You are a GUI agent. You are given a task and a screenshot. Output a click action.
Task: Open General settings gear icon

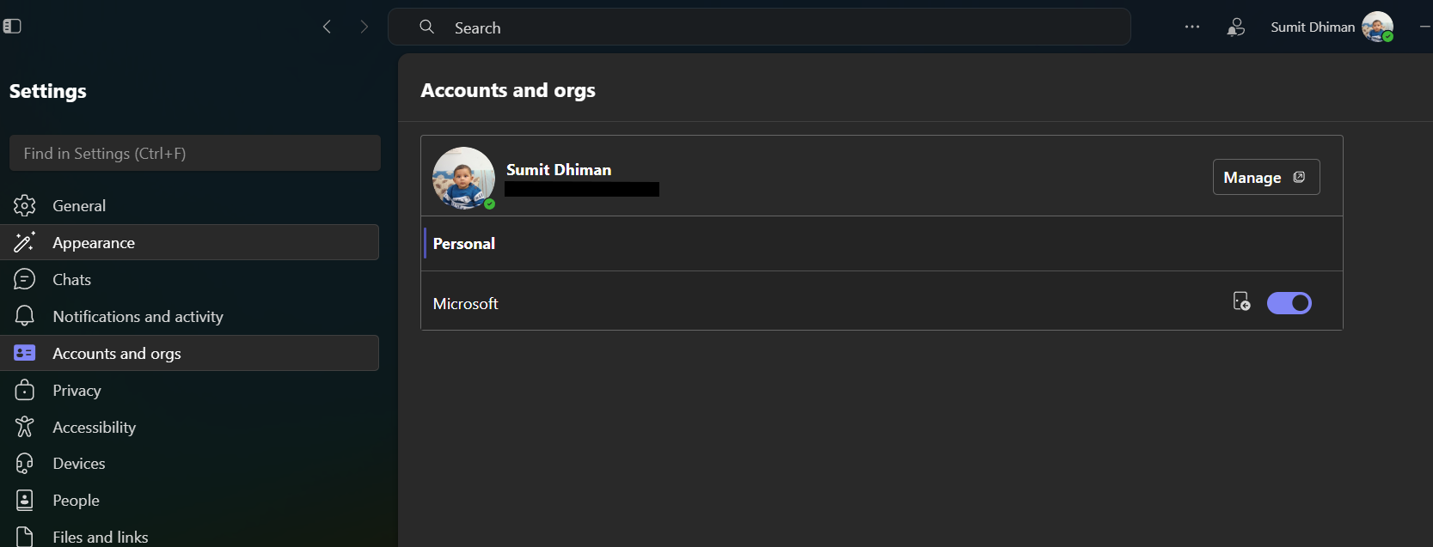[24, 205]
